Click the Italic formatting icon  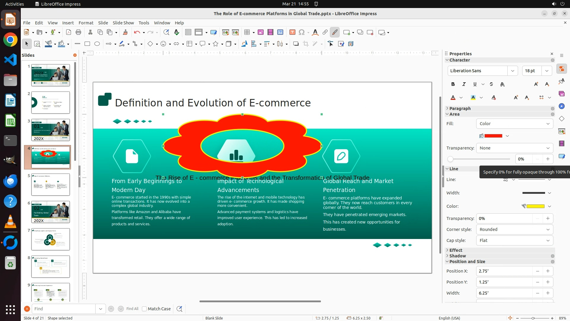coord(464,84)
